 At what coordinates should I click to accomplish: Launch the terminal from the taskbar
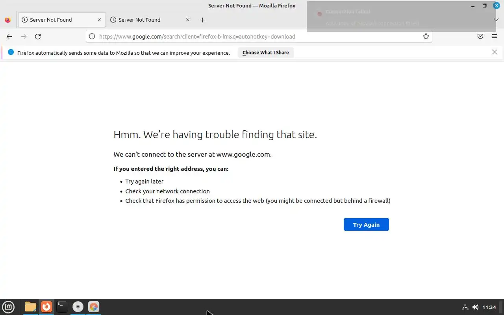pos(62,307)
